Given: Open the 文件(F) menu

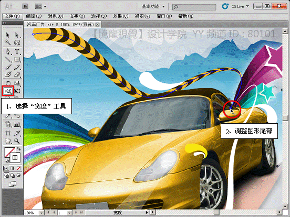Looking at the screenshot, I should click(12, 16).
